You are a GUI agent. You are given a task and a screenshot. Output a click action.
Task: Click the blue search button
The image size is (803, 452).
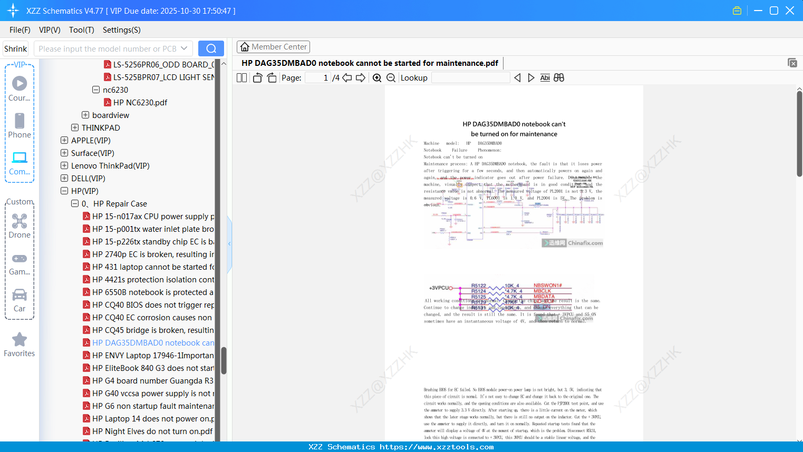(x=211, y=48)
